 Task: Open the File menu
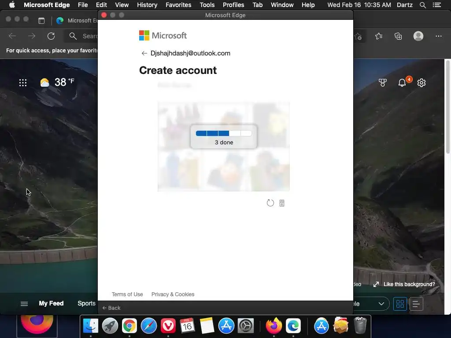83,5
